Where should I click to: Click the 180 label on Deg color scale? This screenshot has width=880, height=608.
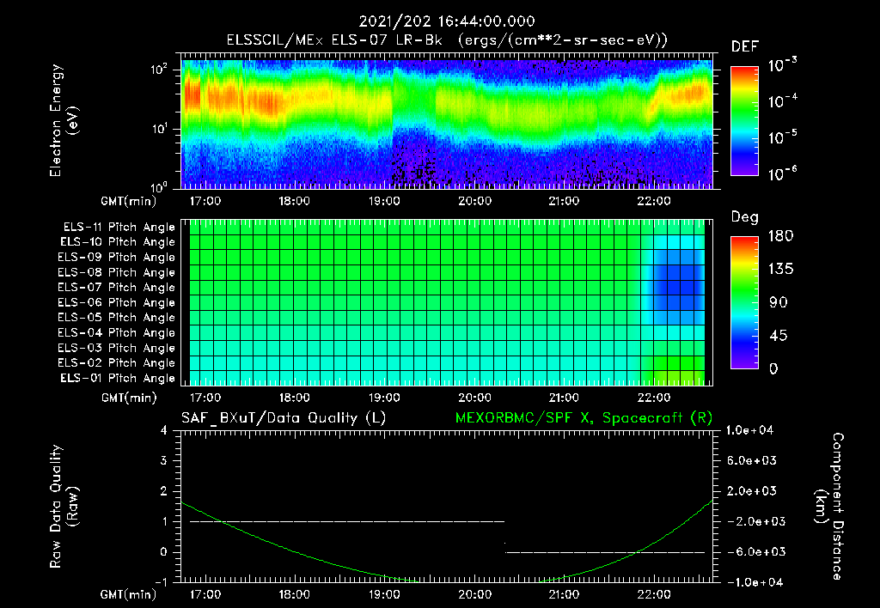click(x=780, y=236)
